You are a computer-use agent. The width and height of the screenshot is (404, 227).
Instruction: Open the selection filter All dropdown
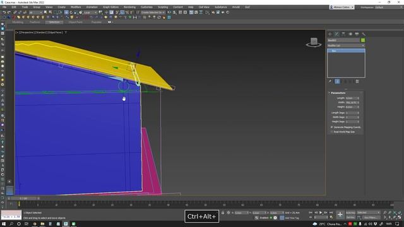click(35, 13)
